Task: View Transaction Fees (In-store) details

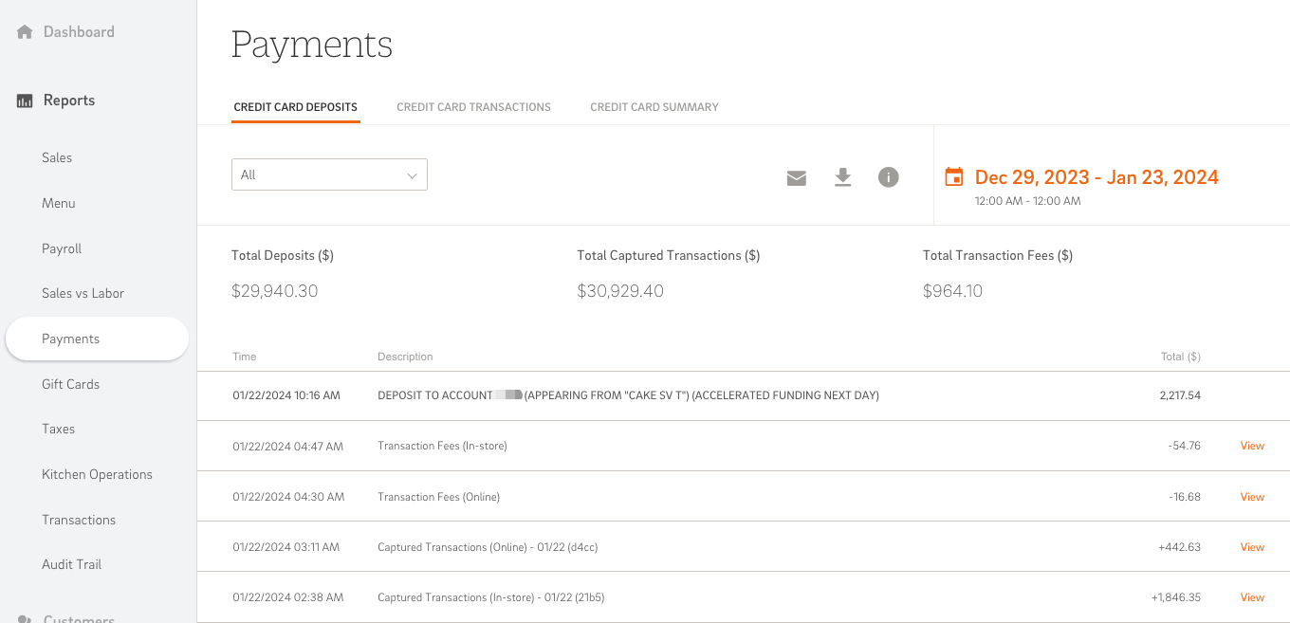Action: point(1252,446)
